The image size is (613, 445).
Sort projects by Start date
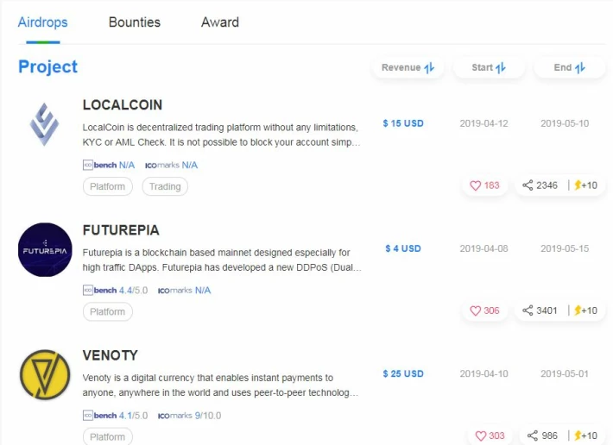pyautogui.click(x=489, y=67)
